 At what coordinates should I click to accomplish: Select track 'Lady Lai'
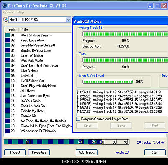click(27, 75)
